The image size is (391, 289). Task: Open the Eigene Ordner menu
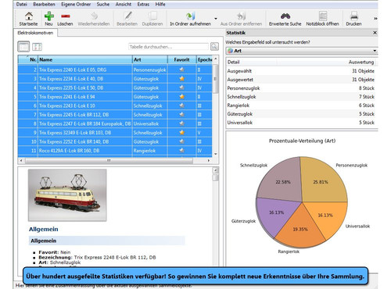(76, 4)
